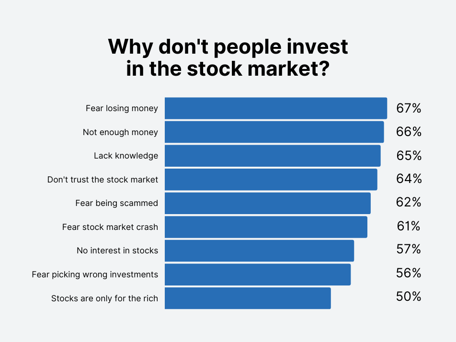Click the 67% value label
Viewport: 456px width, 342px height.
pyautogui.click(x=409, y=108)
